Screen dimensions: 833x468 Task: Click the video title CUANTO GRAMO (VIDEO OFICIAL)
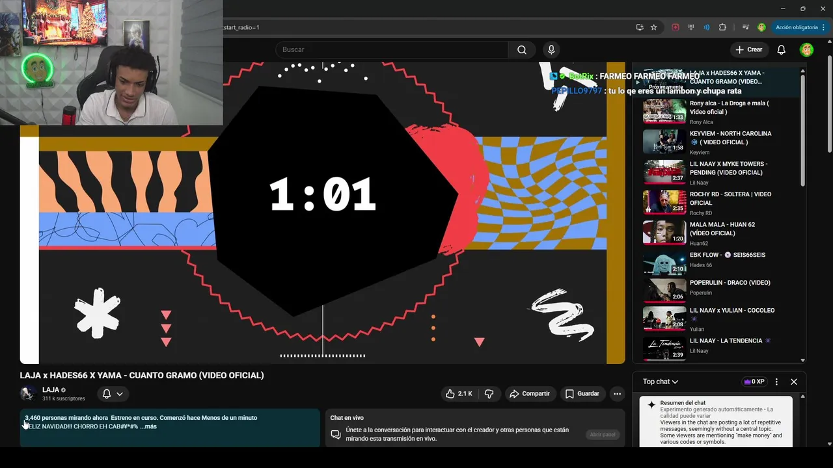[x=142, y=376]
